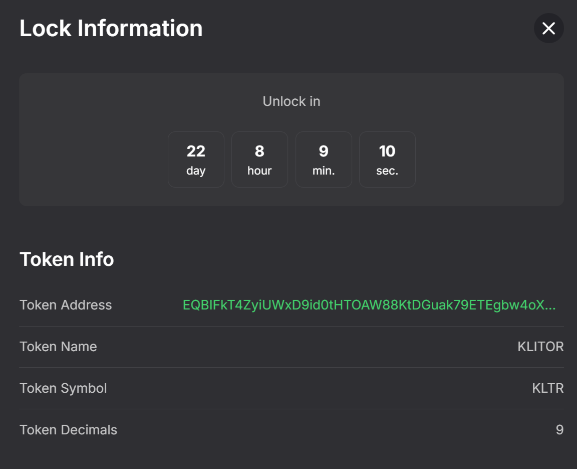577x469 pixels.
Task: Select the KLITOR token name value
Action: click(x=540, y=347)
